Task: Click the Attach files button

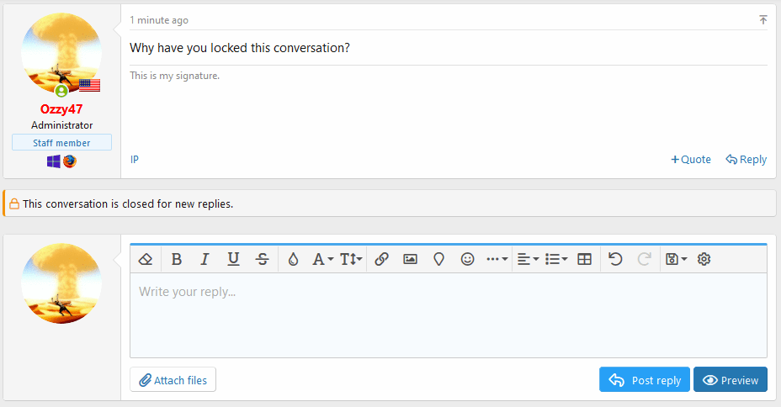Action: [x=173, y=380]
